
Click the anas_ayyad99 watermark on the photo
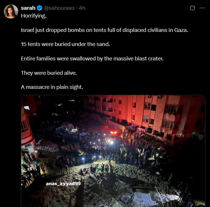tap(63, 184)
